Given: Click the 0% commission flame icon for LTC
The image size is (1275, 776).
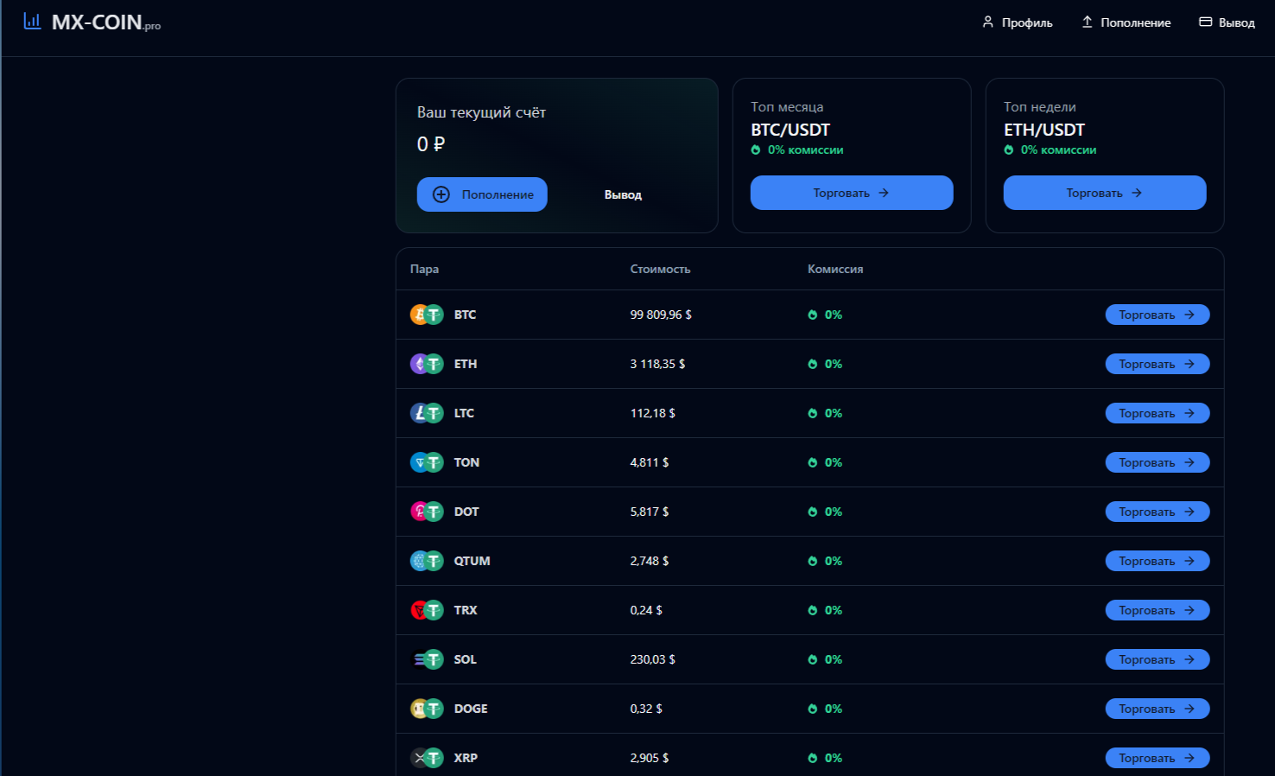Looking at the screenshot, I should [812, 413].
